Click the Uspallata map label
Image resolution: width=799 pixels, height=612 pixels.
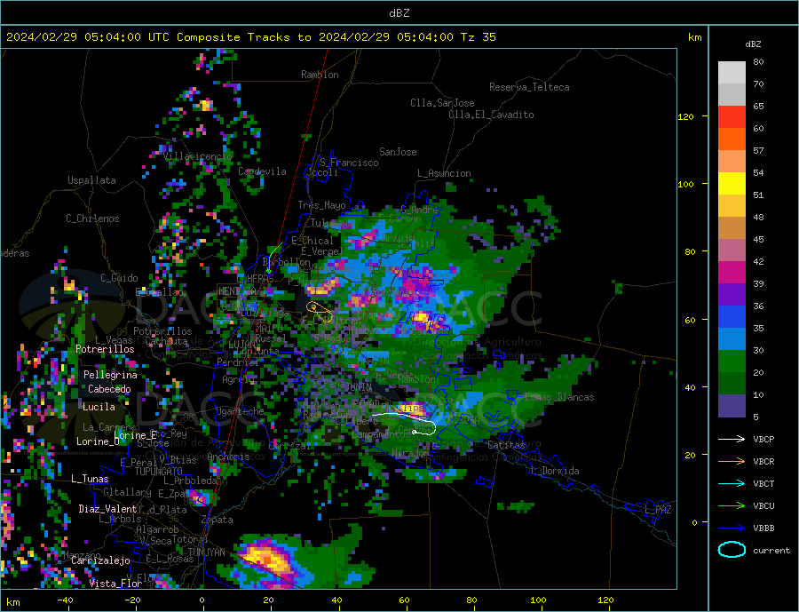point(91,180)
